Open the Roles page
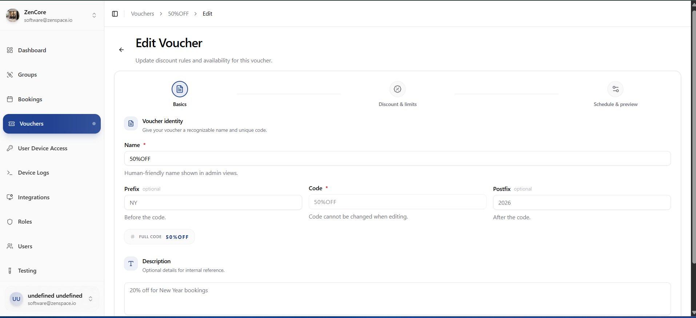Screen dimensions: 696x318 point(52,222)
